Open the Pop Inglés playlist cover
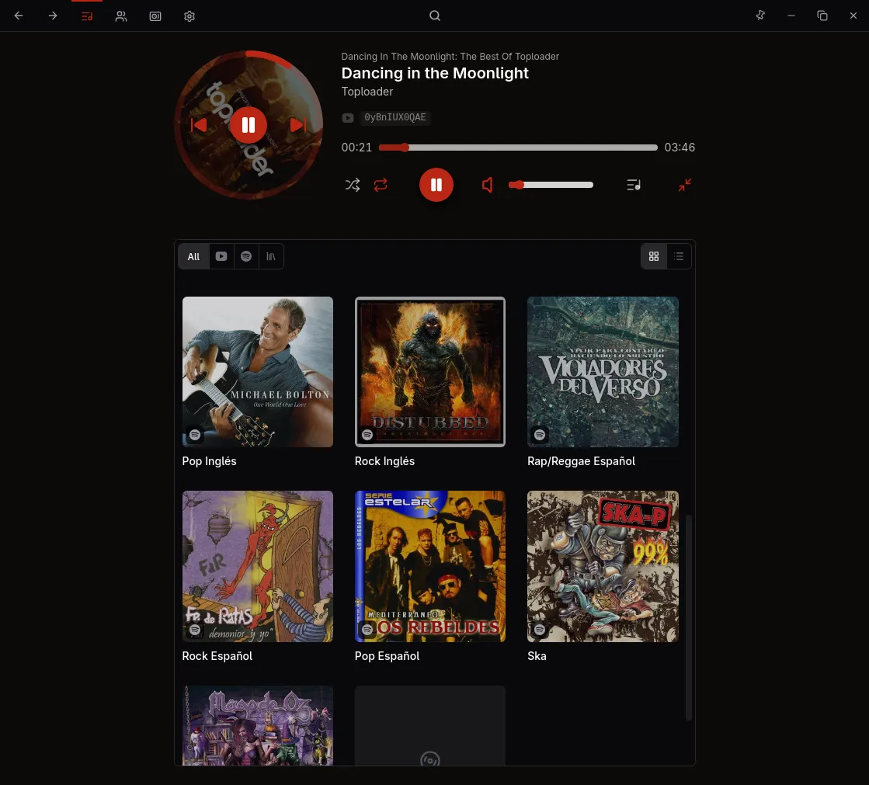Screen dimensions: 869x785 [x=258, y=372]
